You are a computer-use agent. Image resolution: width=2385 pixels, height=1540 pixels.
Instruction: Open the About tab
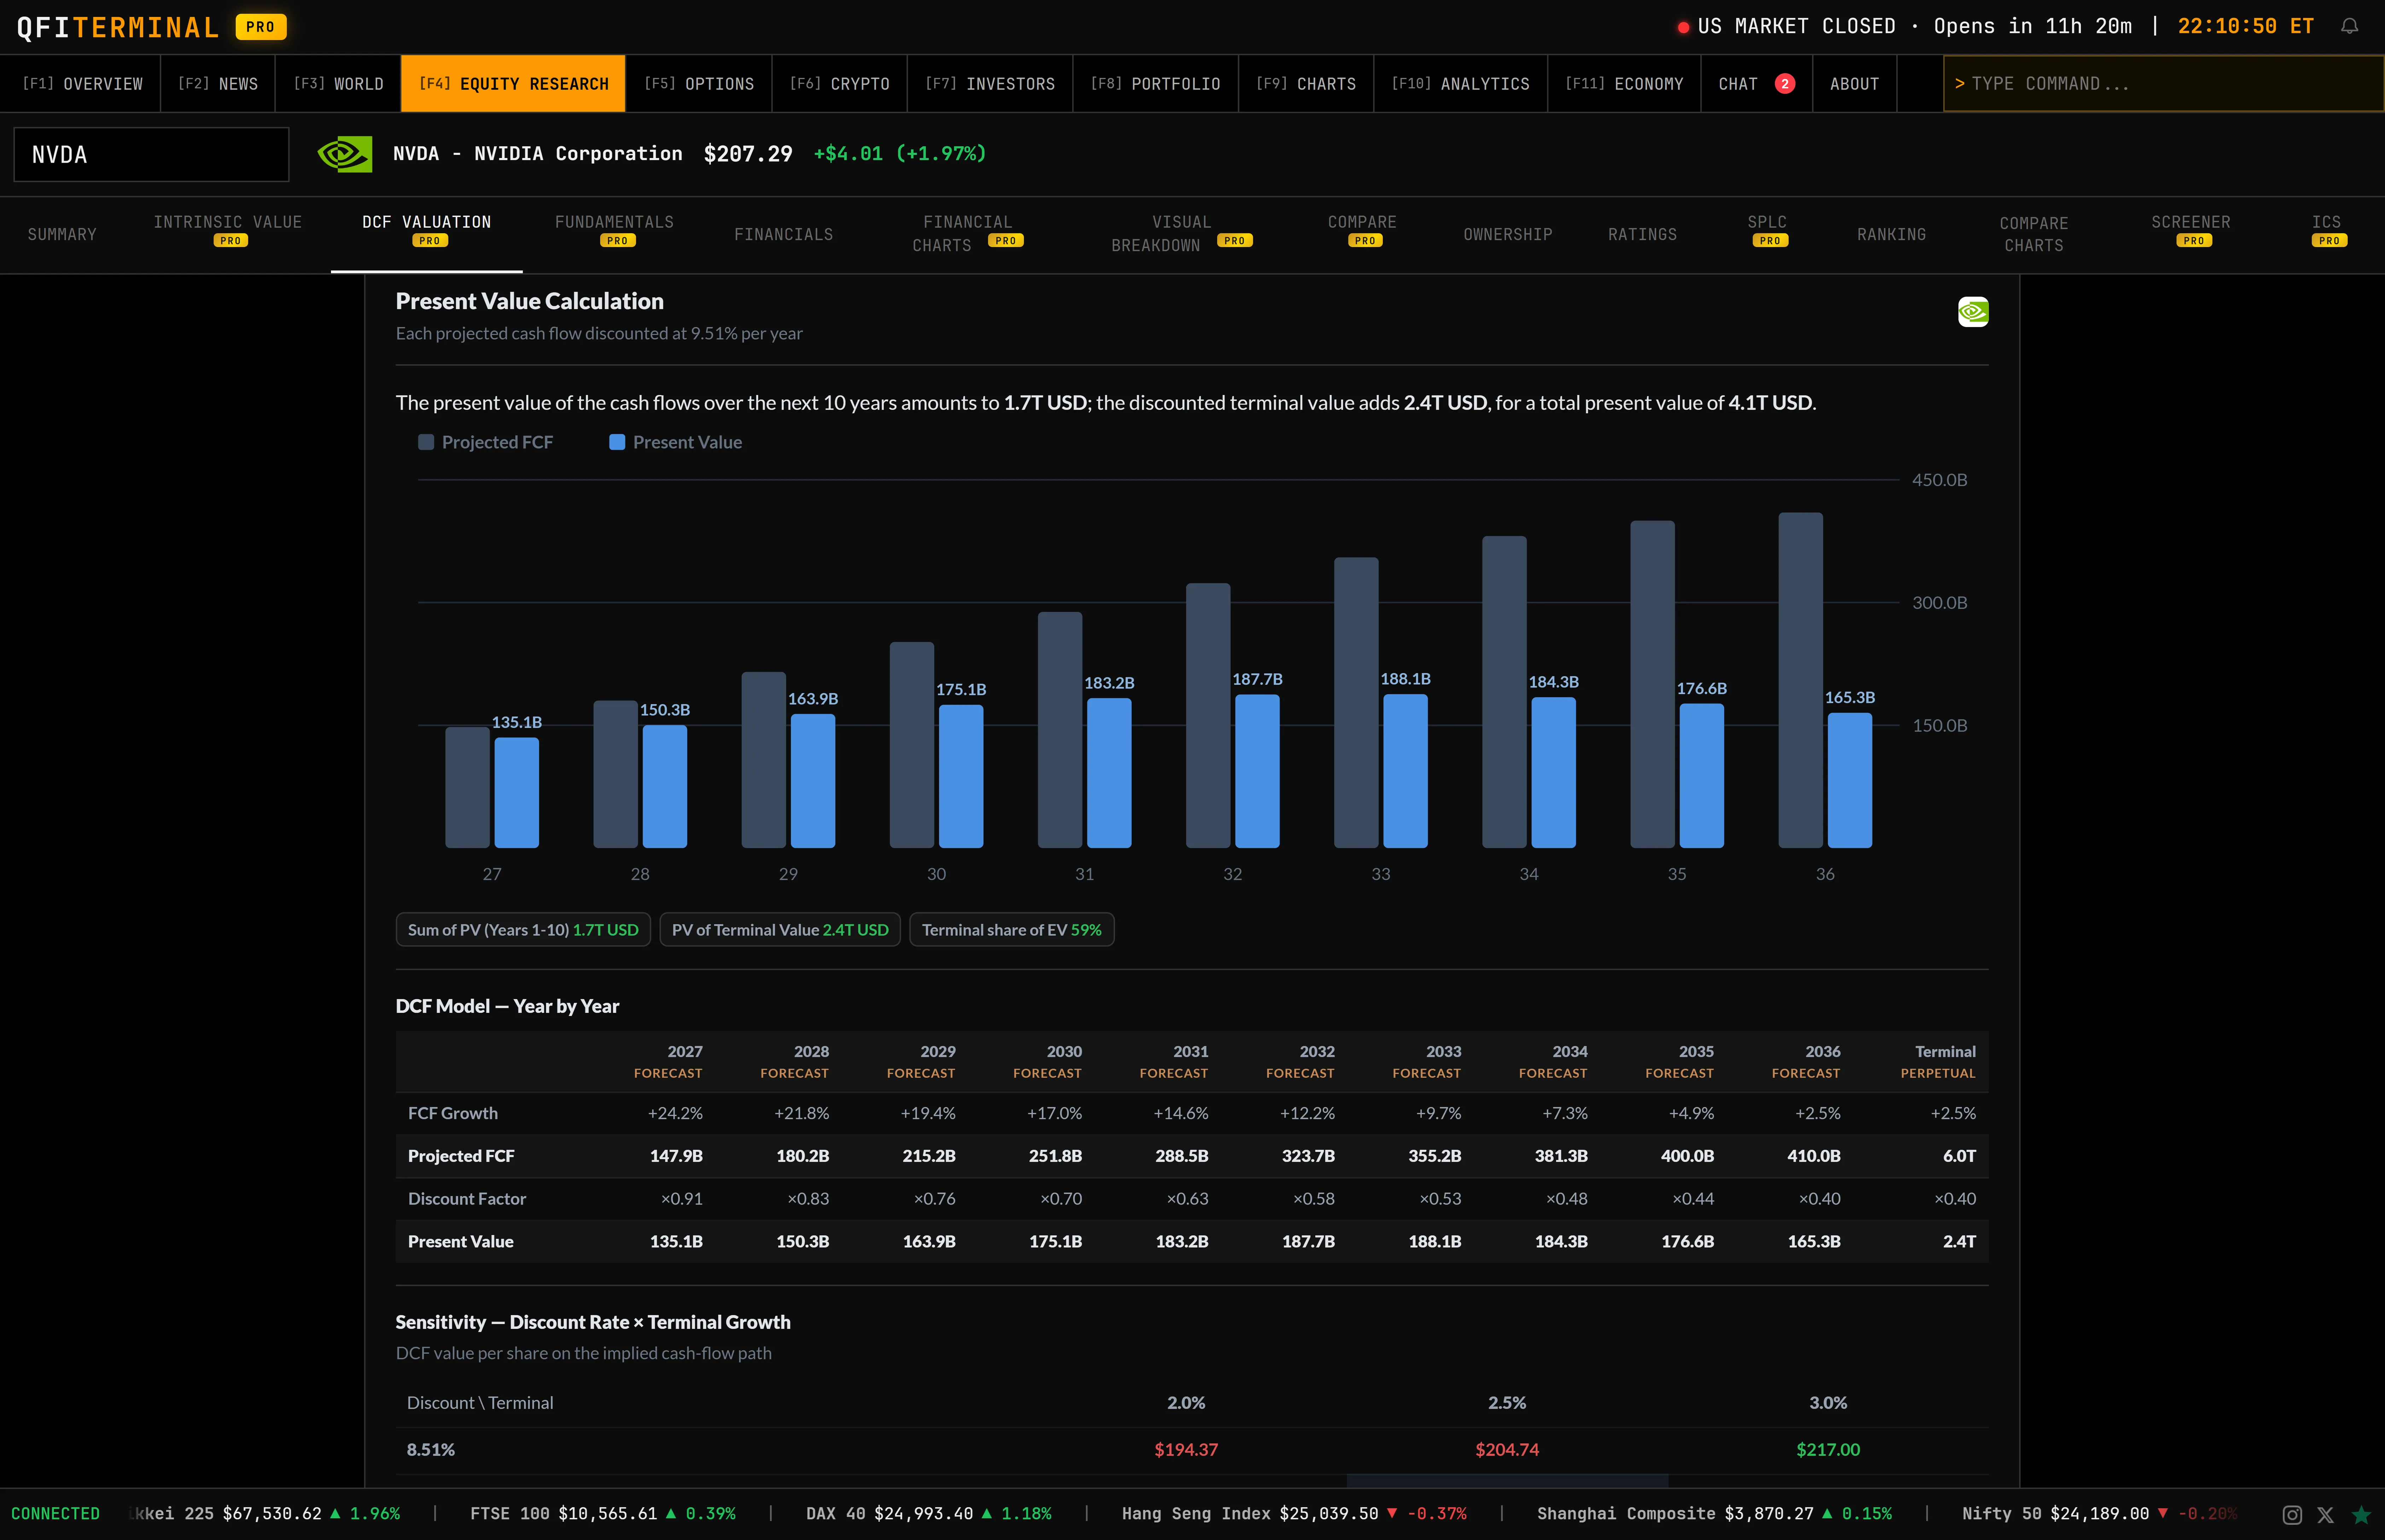(1854, 84)
